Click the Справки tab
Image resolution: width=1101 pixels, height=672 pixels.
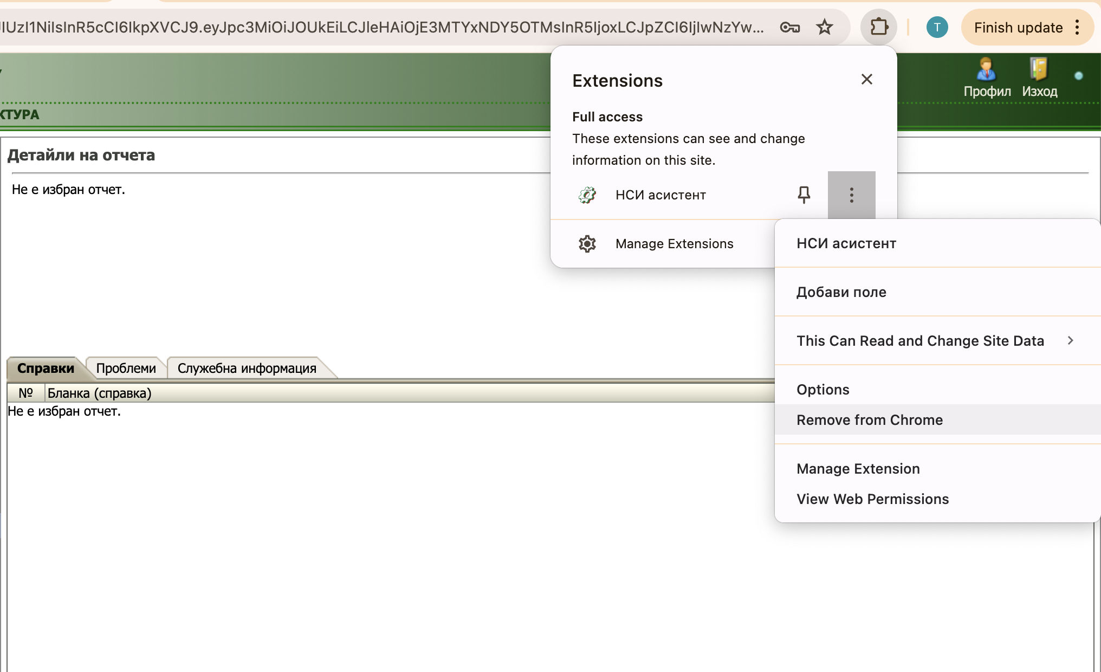coord(46,367)
